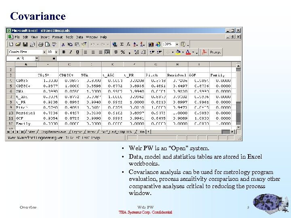Open the Fill Color dropdown arrow
This screenshot has width=291, height=218.
(183, 52)
